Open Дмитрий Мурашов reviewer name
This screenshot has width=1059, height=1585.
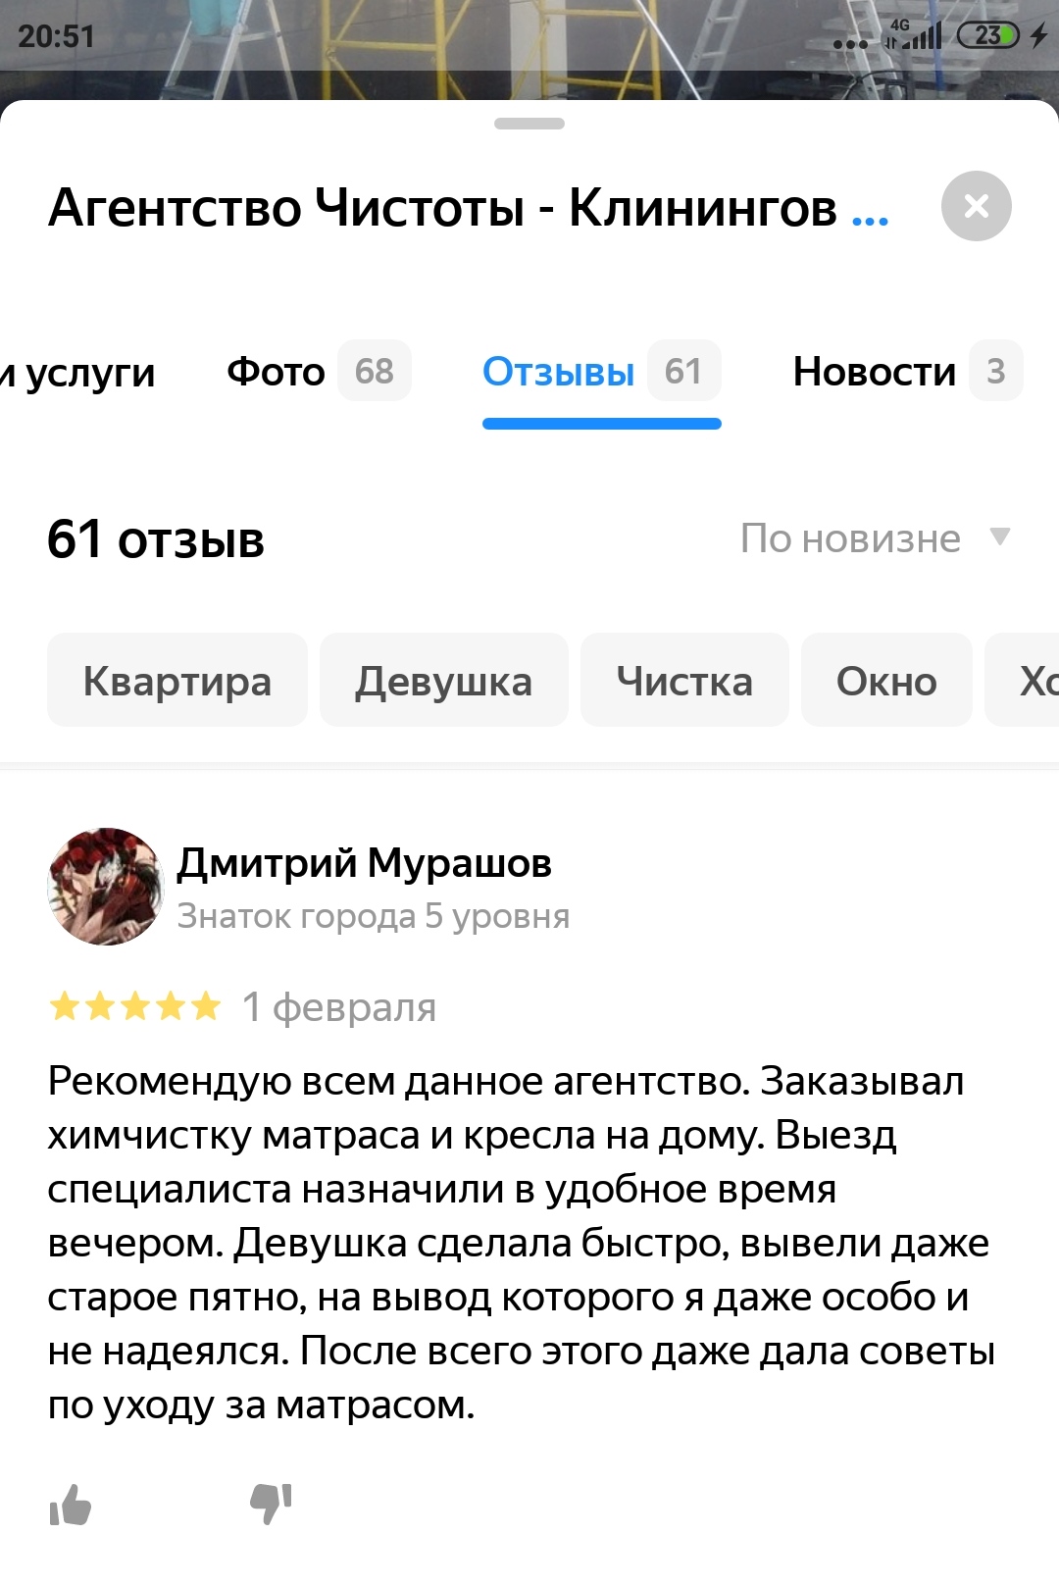pyautogui.click(x=364, y=863)
